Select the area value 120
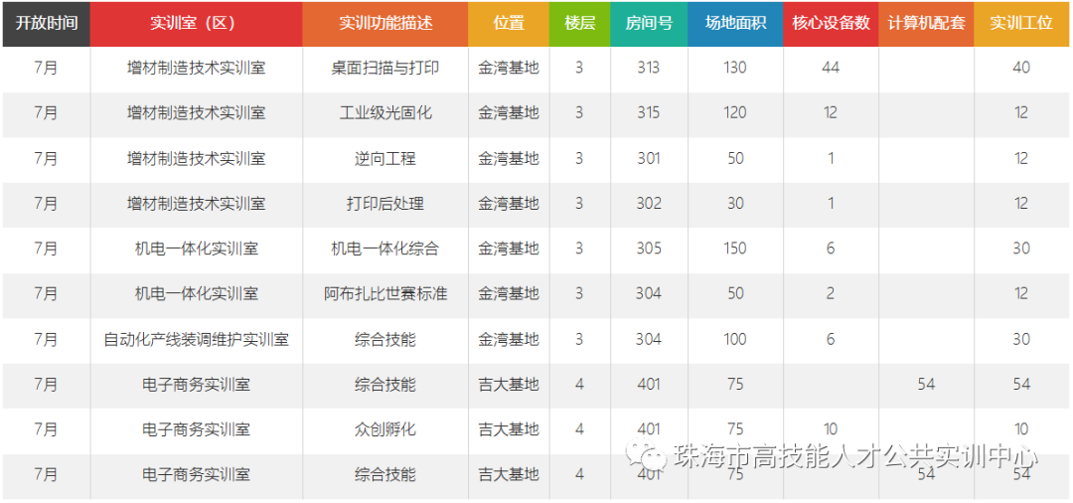Screen dimensions: 1073x503 click(x=735, y=113)
